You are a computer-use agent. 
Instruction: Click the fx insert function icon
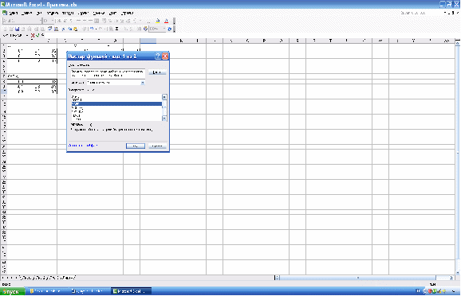point(42,35)
